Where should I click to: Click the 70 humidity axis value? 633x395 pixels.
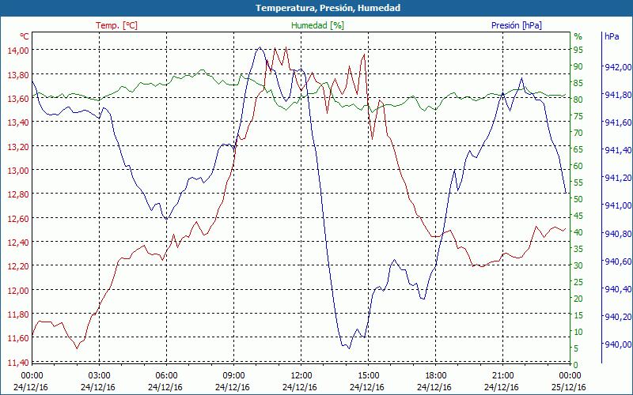pos(578,133)
